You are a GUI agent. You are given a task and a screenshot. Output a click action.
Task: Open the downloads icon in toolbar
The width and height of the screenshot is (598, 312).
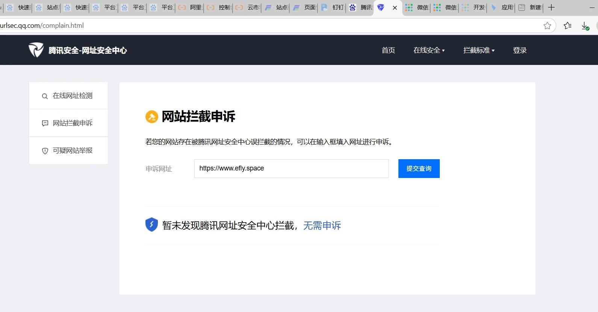[585, 26]
